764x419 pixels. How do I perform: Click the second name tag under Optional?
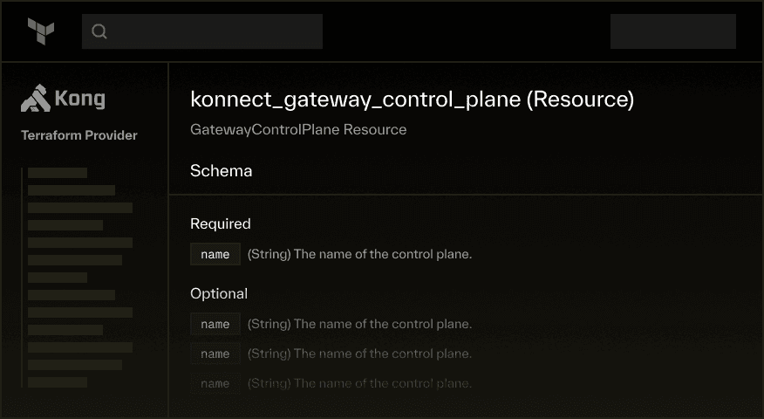pos(215,354)
